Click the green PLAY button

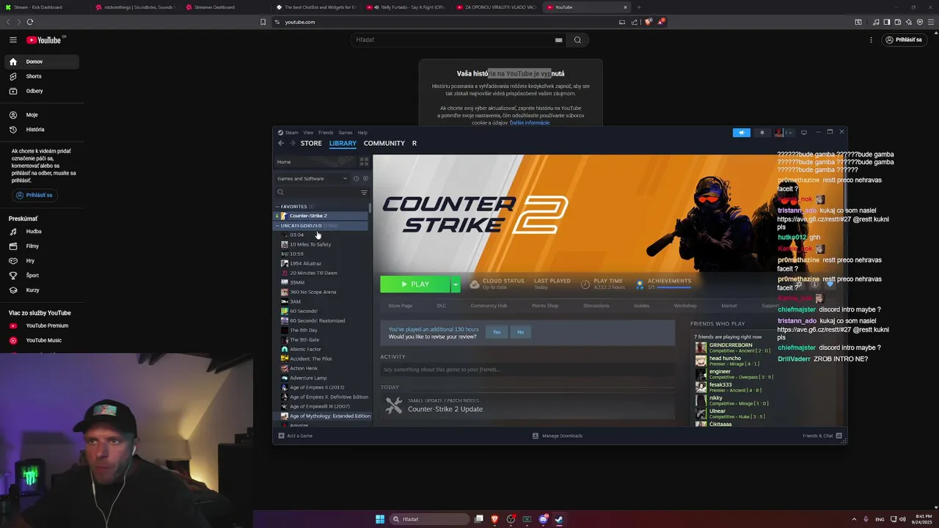(x=415, y=285)
